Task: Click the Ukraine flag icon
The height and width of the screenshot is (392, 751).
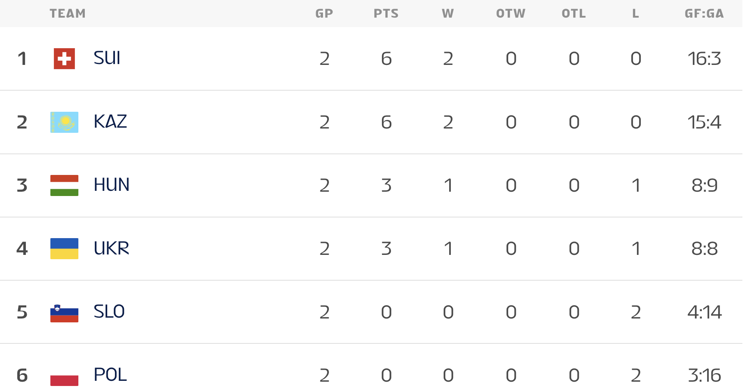Action: tap(64, 248)
